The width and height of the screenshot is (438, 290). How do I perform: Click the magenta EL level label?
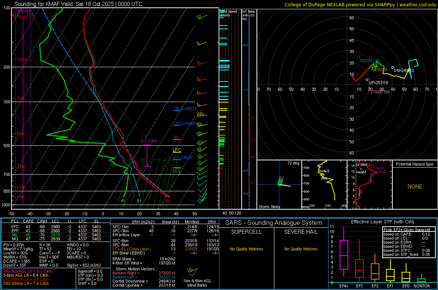tap(177, 138)
